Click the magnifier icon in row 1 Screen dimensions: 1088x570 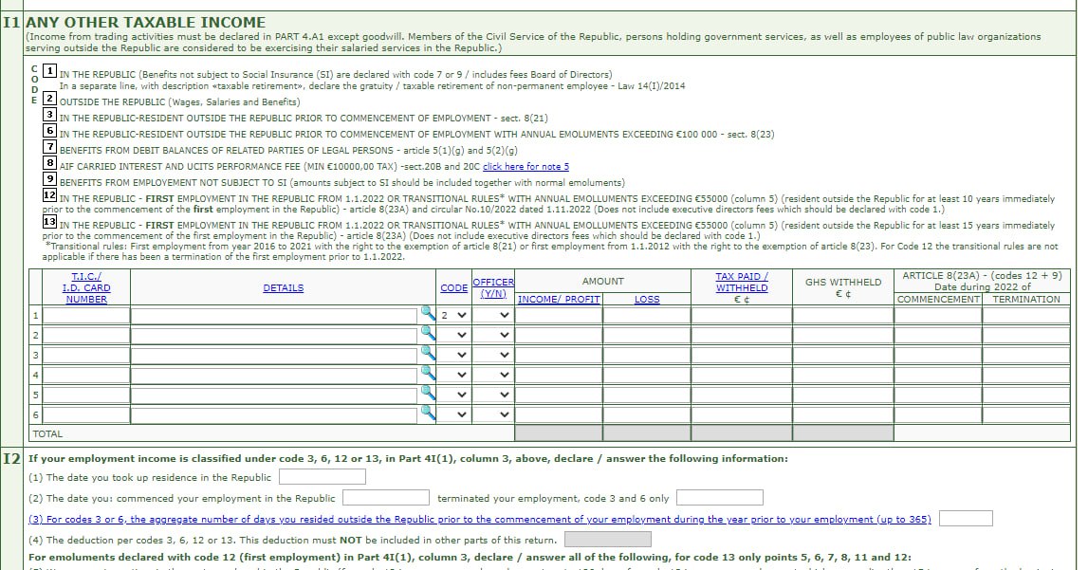coord(427,315)
